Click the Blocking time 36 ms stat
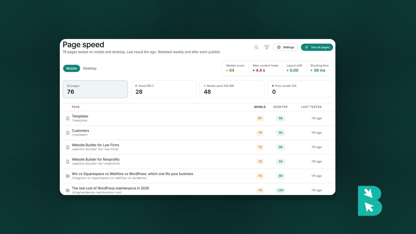Screen dimensions: 416x234 320,68
